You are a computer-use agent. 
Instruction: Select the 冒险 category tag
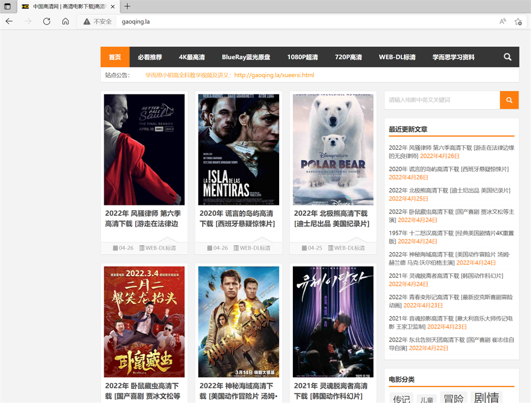click(x=454, y=398)
